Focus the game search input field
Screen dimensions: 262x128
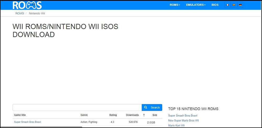pos(77,108)
